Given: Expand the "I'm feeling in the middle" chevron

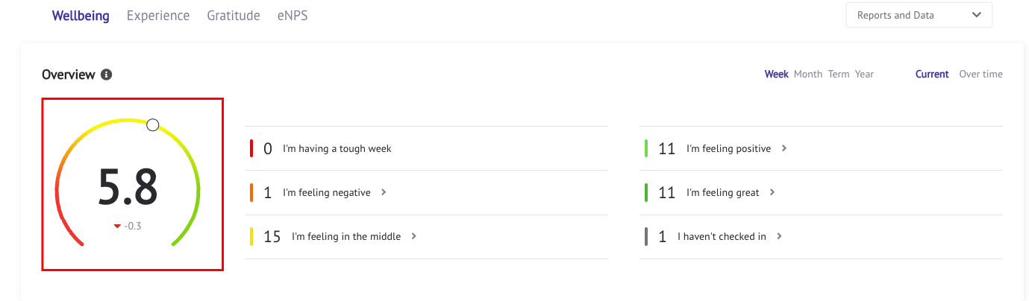Looking at the screenshot, I should click(x=413, y=236).
